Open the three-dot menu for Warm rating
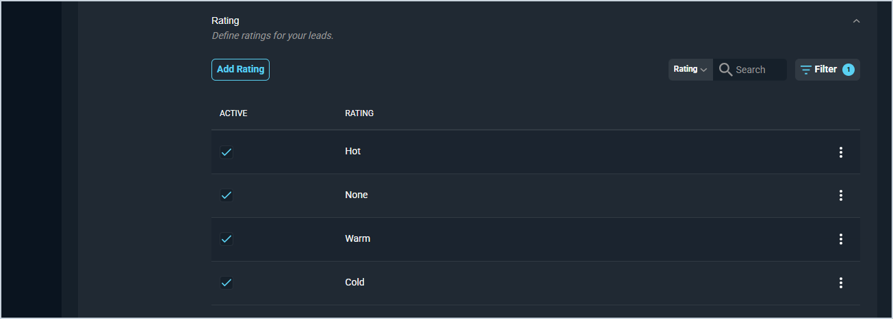Viewport: 893px width, 319px height. (841, 239)
